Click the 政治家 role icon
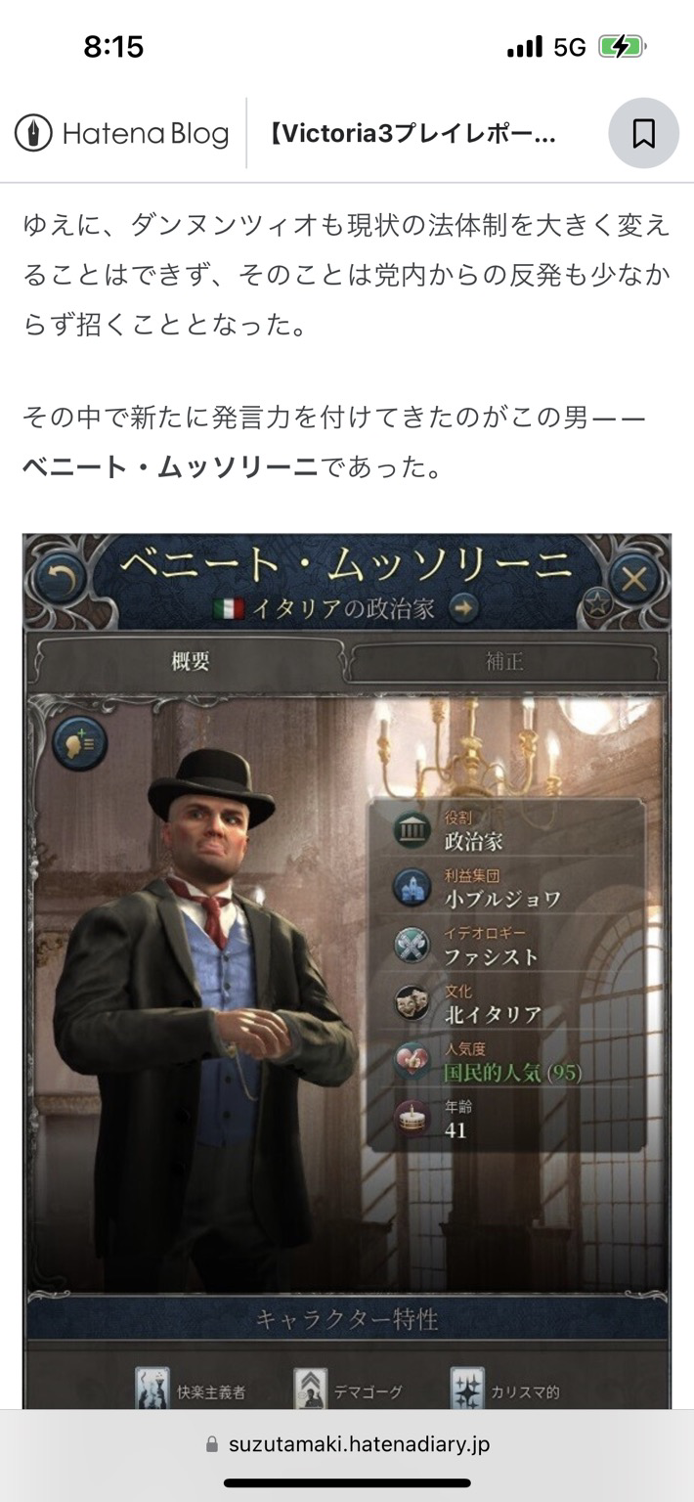694x1502 pixels. coord(412,831)
